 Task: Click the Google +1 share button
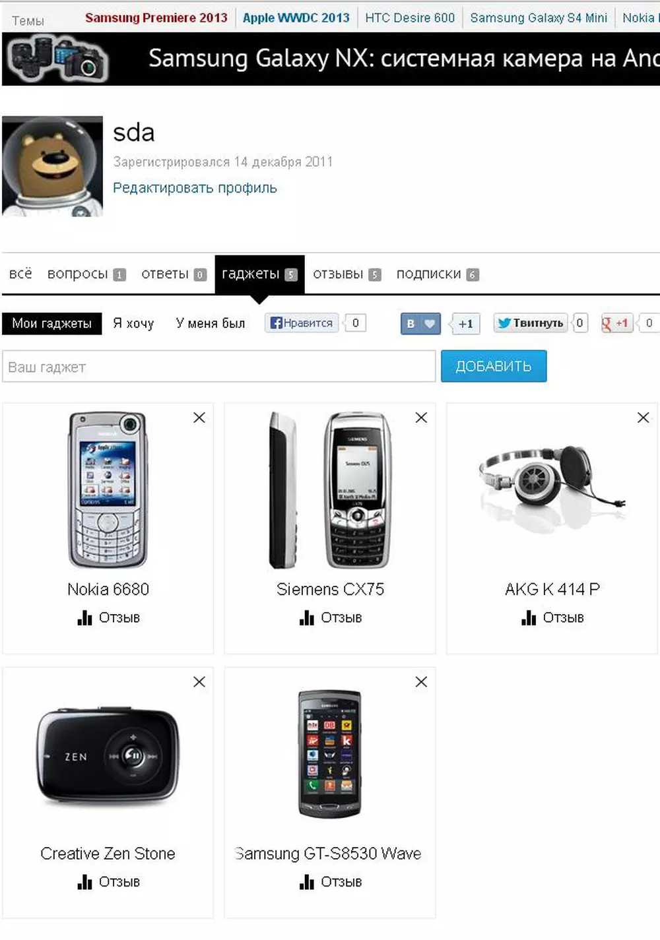(616, 323)
